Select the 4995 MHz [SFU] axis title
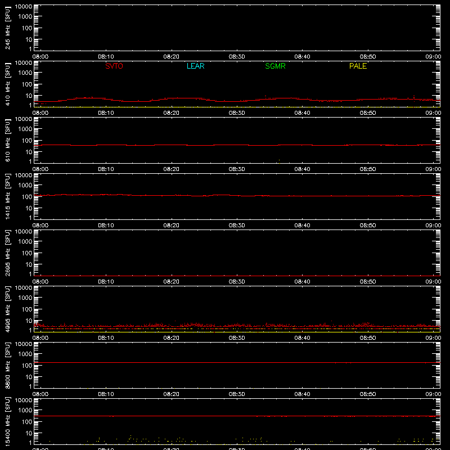This screenshot has height=450, width=450. 7,309
